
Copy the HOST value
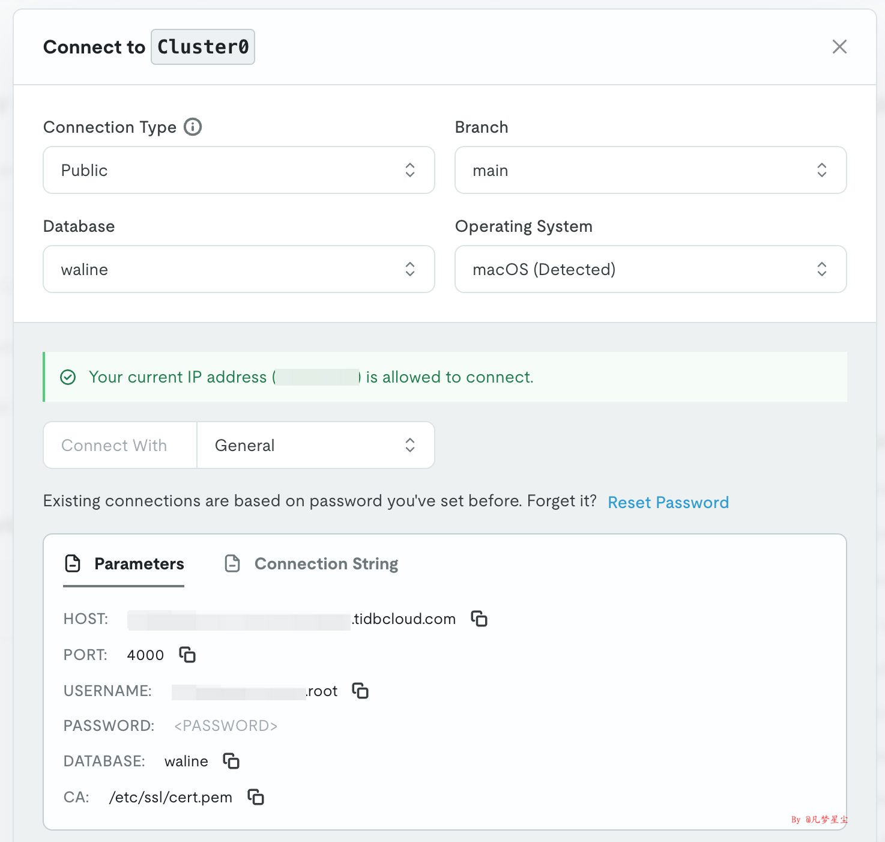[479, 619]
